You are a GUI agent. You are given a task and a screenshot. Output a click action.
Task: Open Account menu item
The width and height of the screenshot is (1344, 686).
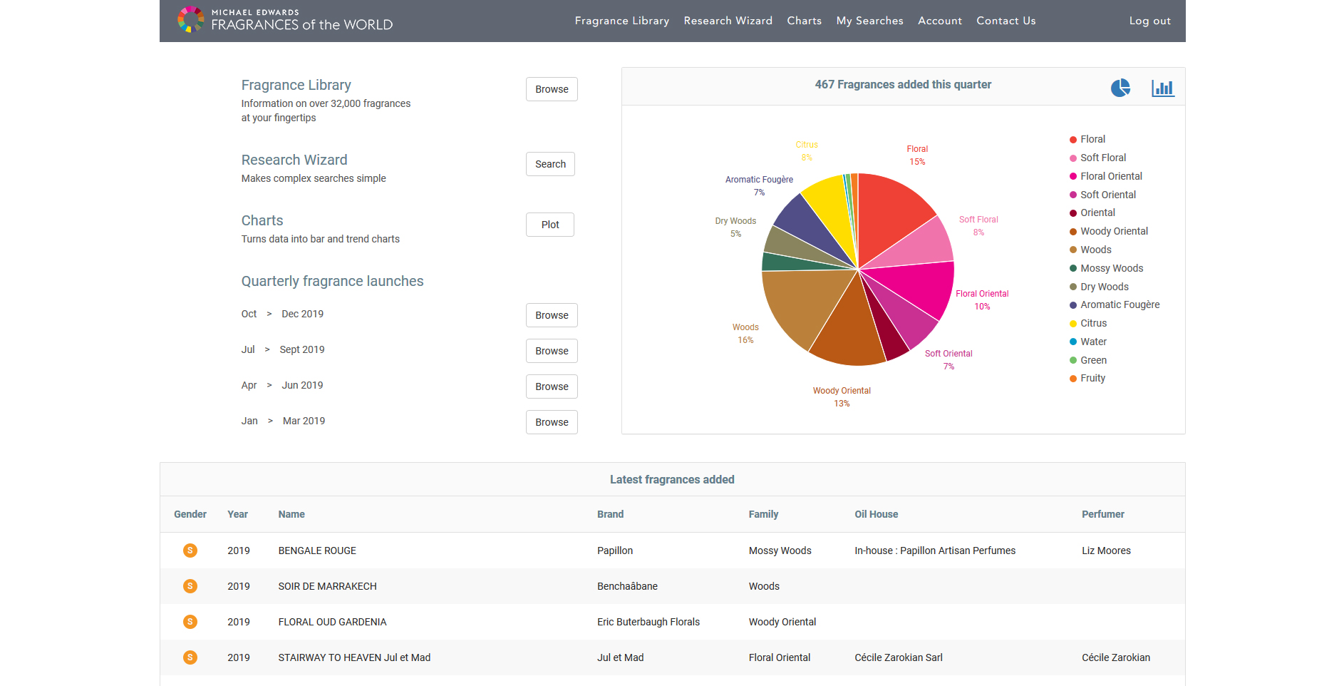[x=939, y=21]
